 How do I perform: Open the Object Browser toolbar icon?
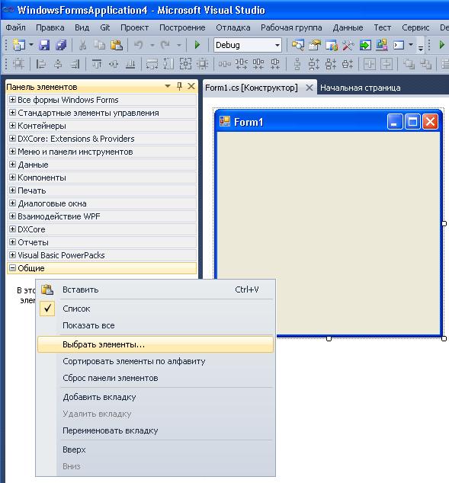[x=332, y=45]
